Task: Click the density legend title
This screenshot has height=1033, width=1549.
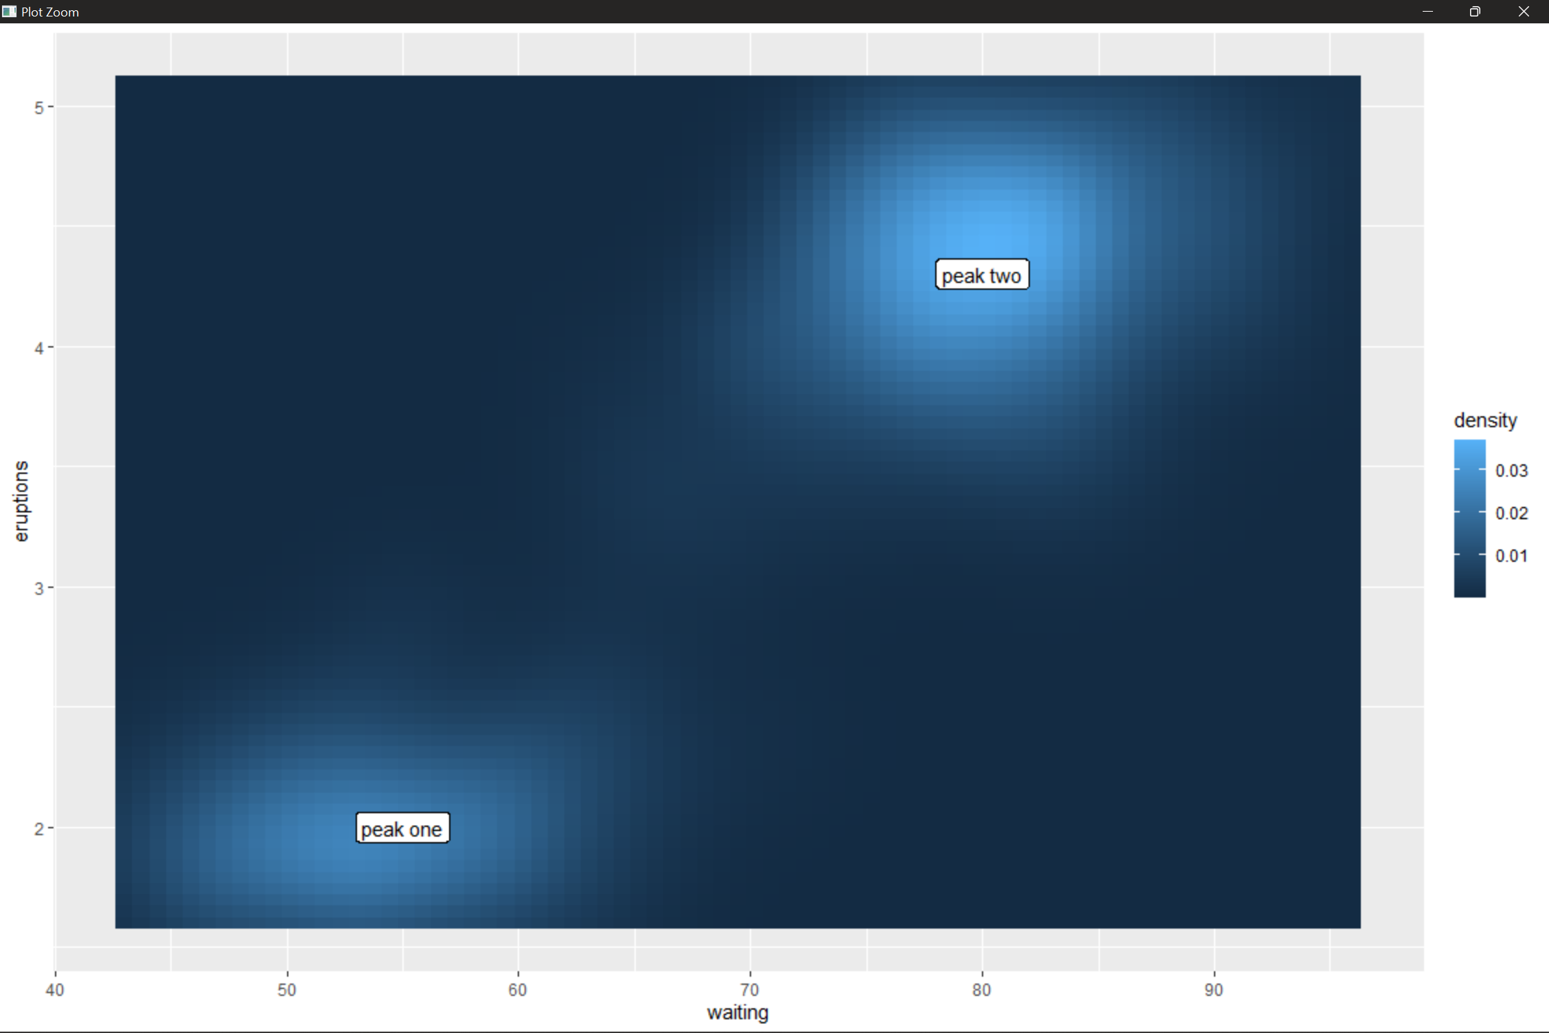Action: pyautogui.click(x=1486, y=420)
